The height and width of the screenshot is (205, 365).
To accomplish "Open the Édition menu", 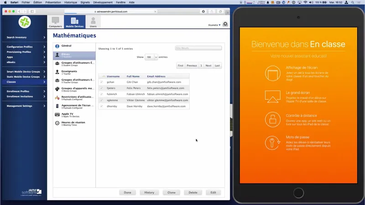I will coord(37,2).
